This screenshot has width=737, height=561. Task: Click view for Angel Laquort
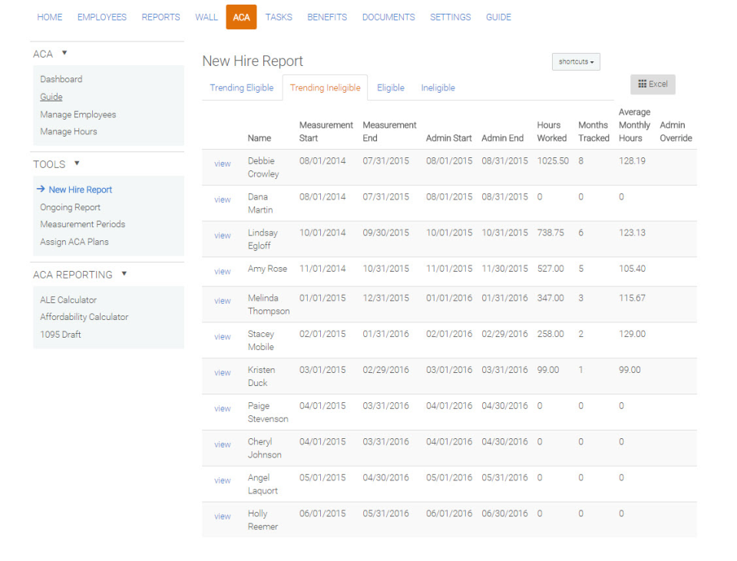[223, 480]
